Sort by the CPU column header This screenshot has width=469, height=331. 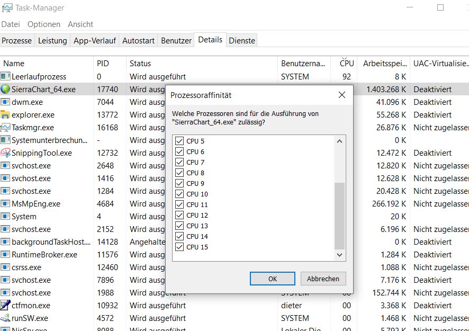click(347, 64)
